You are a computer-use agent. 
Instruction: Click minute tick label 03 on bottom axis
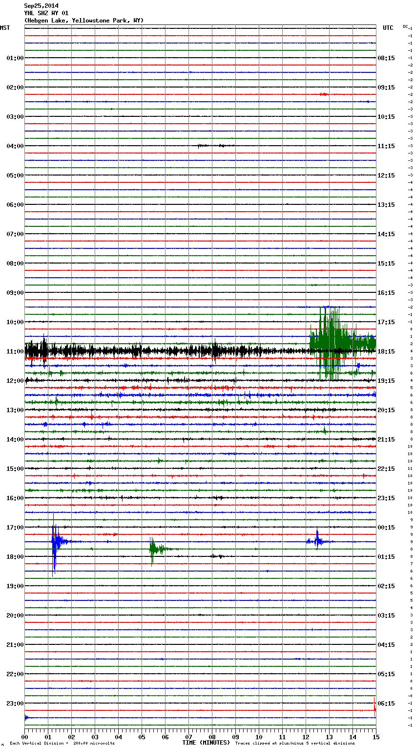pyautogui.click(x=95, y=737)
